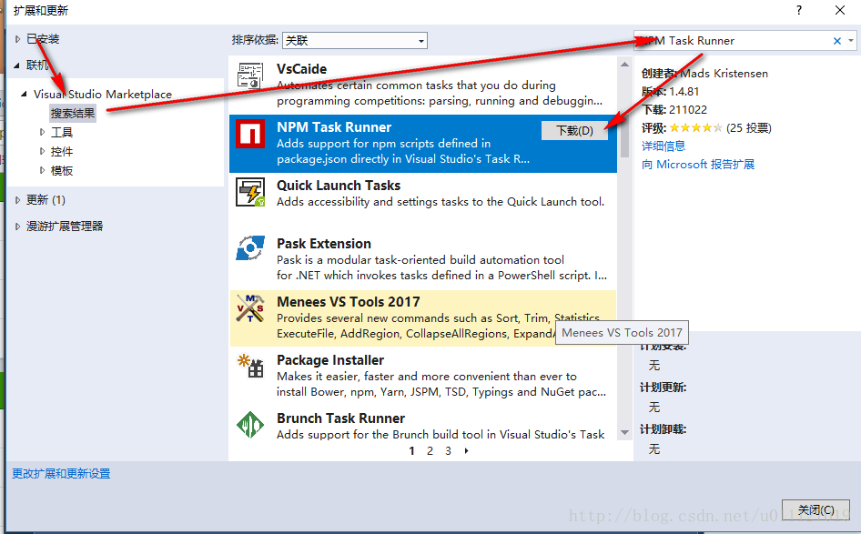Viewport: 861px width, 534px height.
Task: Click current page number 1
Action: [x=411, y=451]
